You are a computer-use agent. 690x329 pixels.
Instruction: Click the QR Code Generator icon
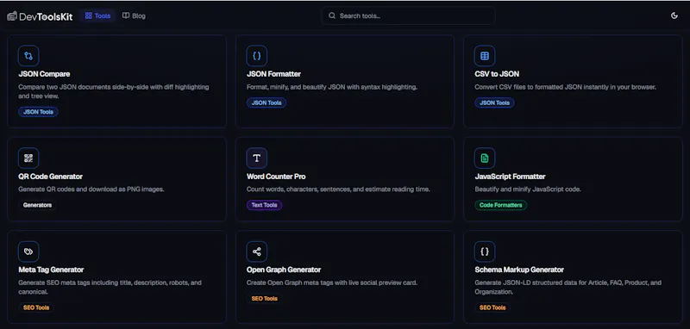(28, 158)
